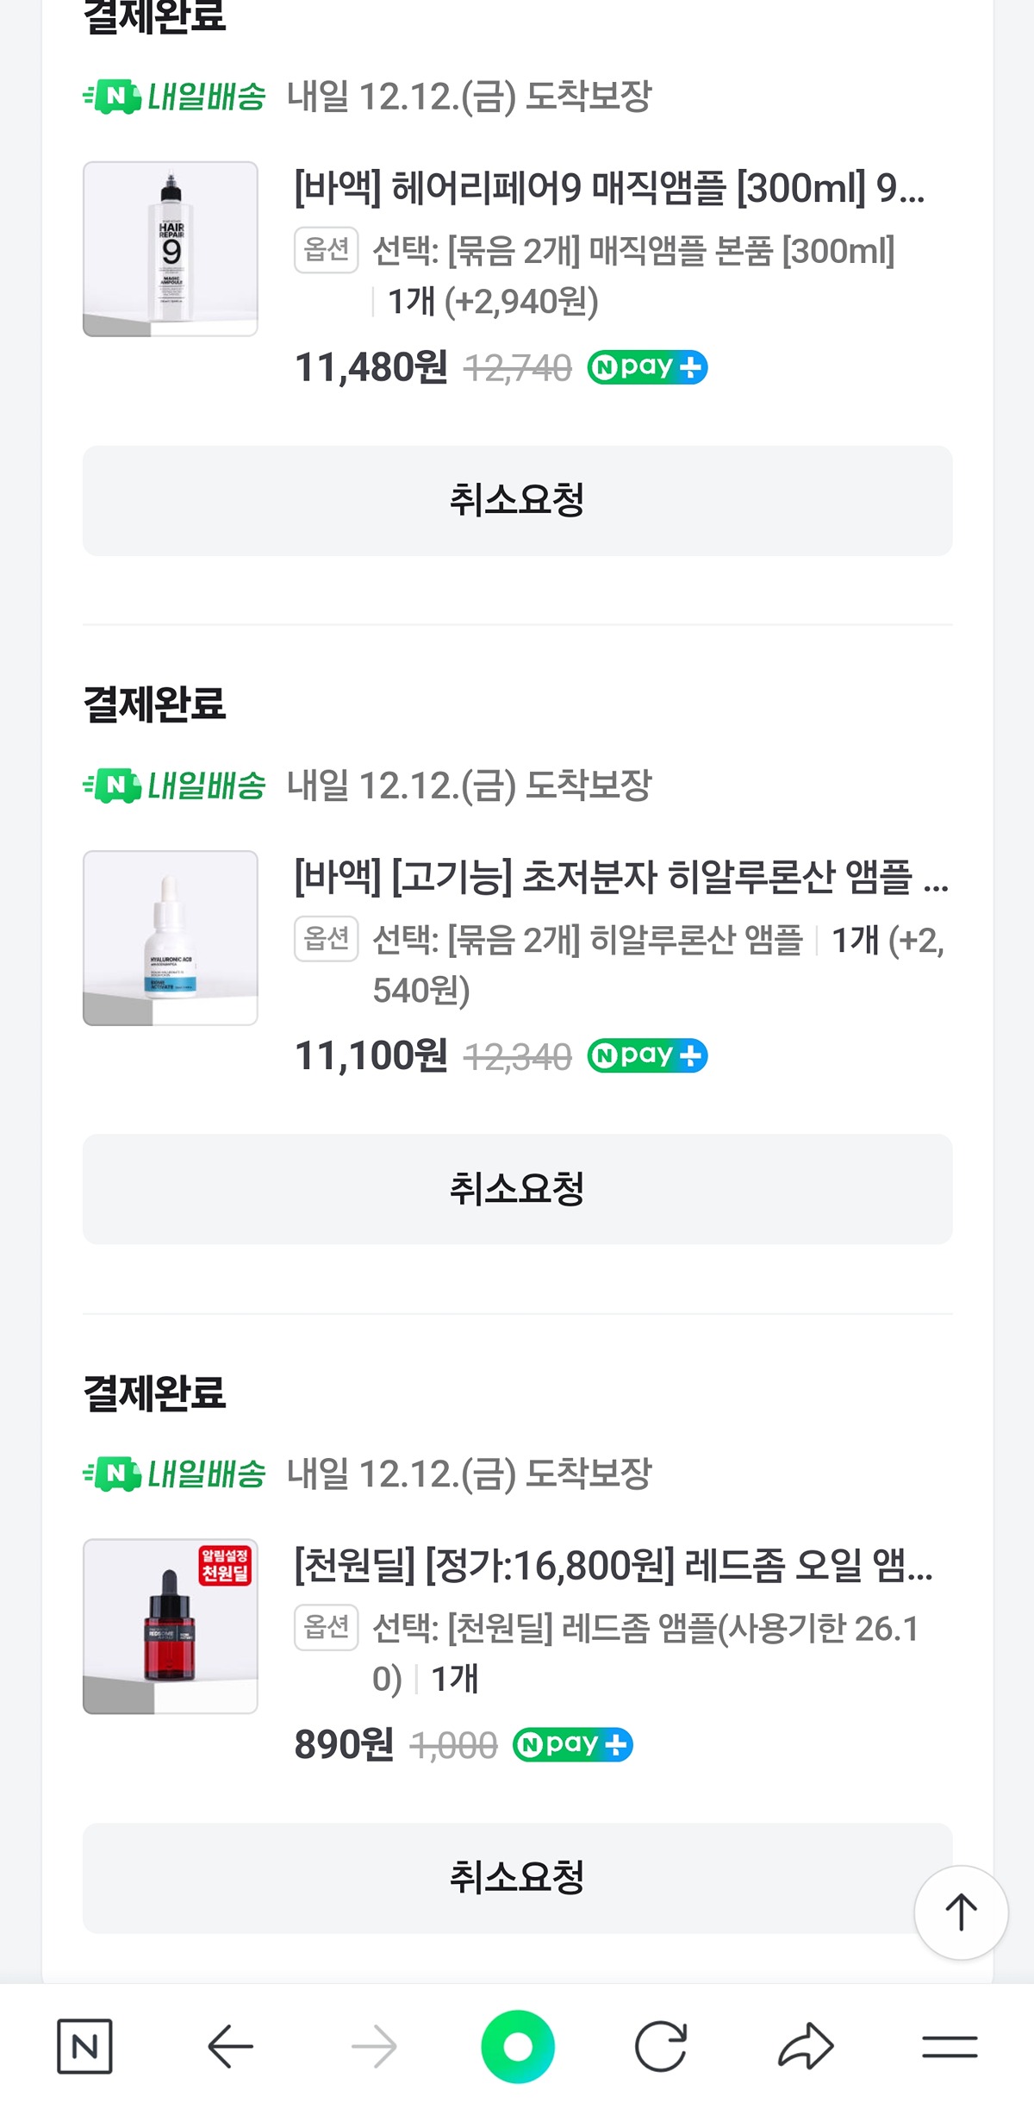This screenshot has width=1034, height=2109.
Task: Open 헤어리페어9 매직앰플 product title link
Action: 608,188
